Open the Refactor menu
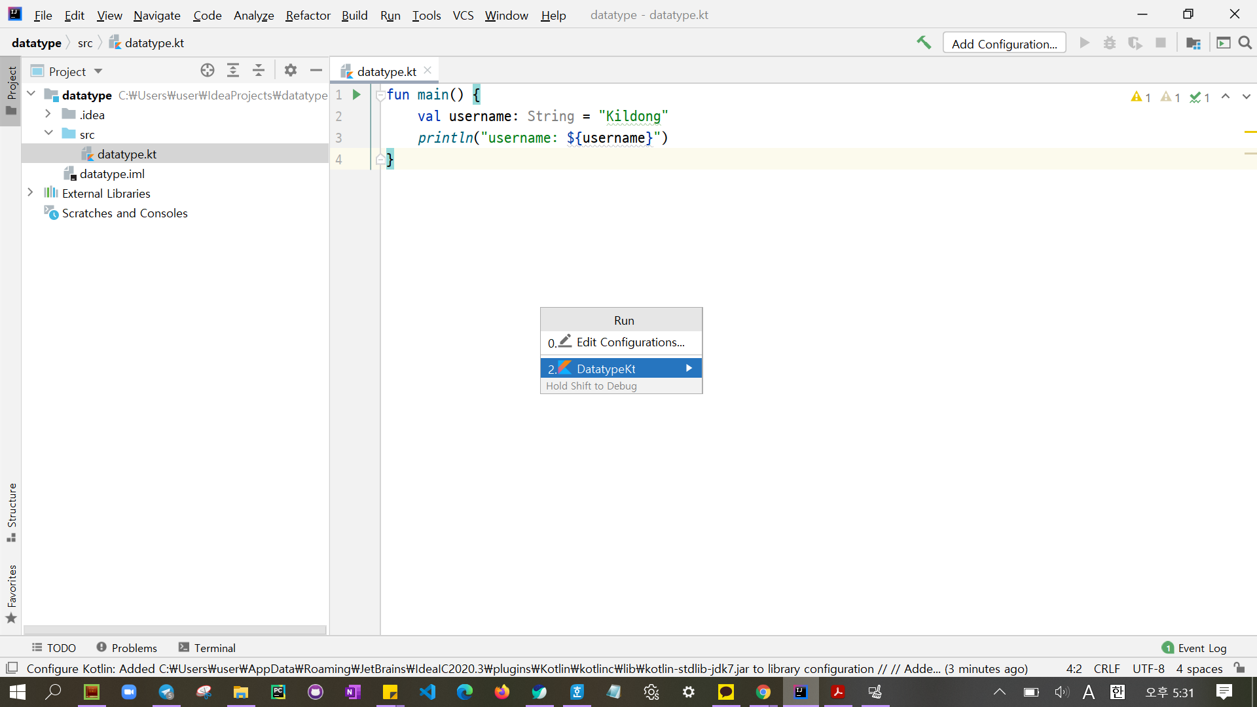This screenshot has height=707, width=1257. tap(308, 15)
